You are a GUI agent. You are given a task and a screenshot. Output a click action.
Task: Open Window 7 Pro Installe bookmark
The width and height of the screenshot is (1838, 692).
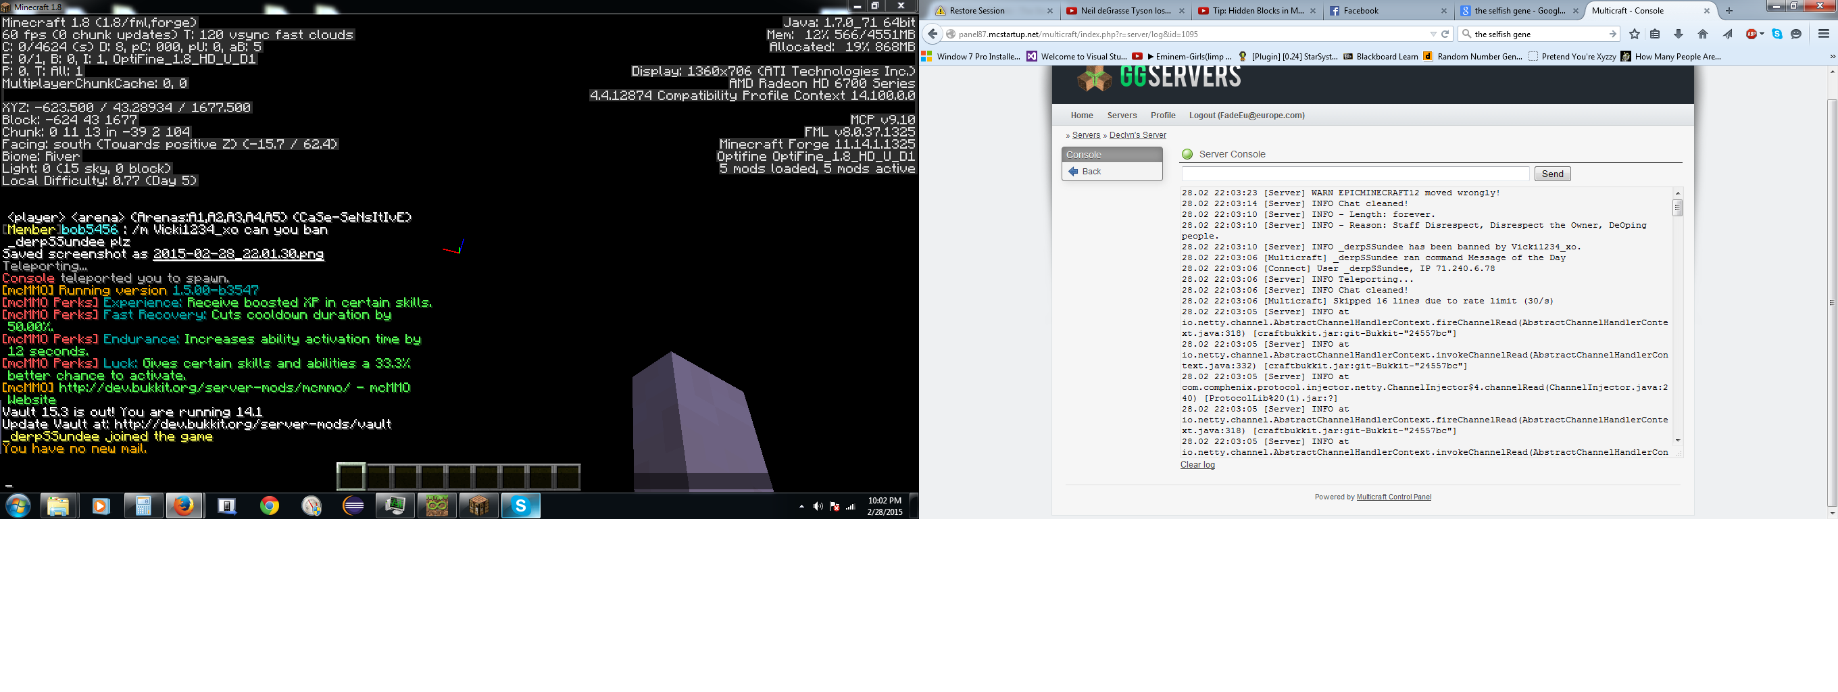coord(971,56)
